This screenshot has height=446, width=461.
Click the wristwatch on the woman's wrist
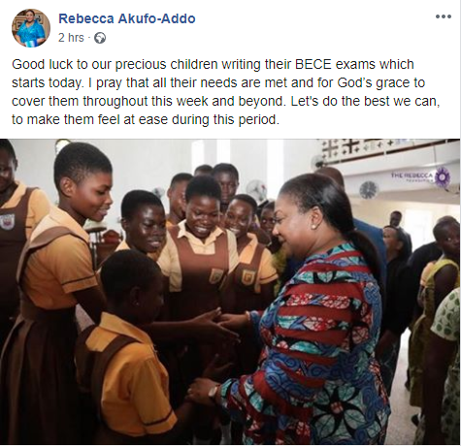click(214, 392)
